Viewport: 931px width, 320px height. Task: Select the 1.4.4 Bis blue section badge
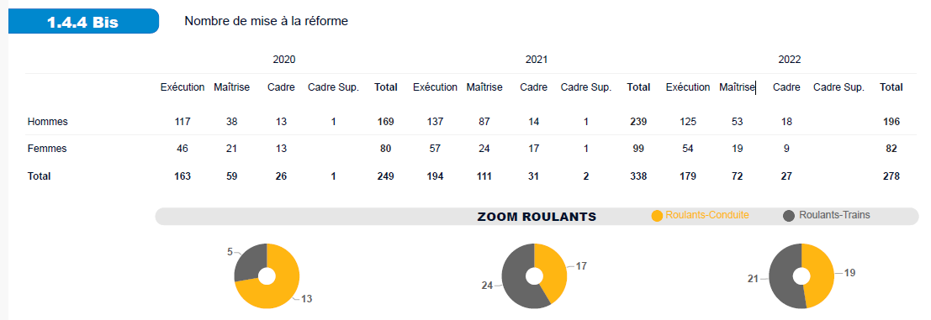pos(84,22)
